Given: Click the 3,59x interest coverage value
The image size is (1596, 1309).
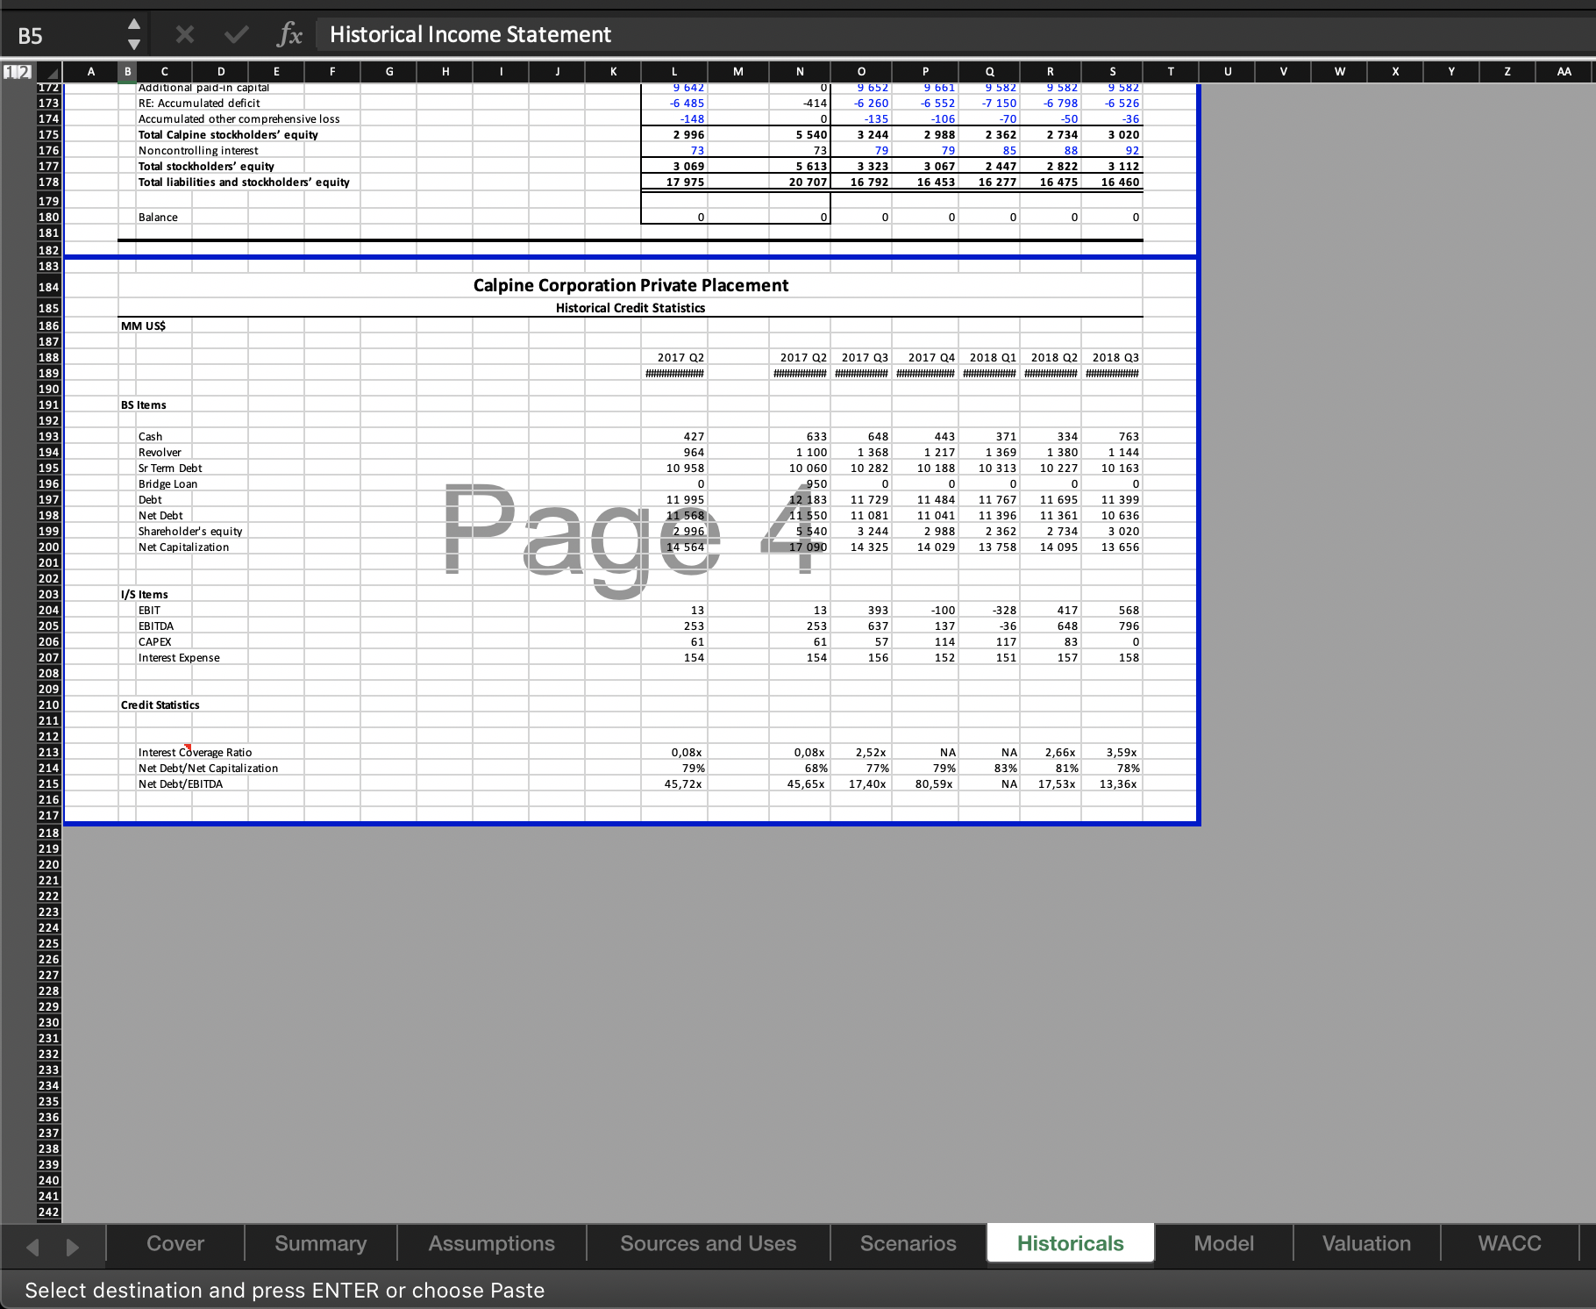Looking at the screenshot, I should click(x=1121, y=752).
